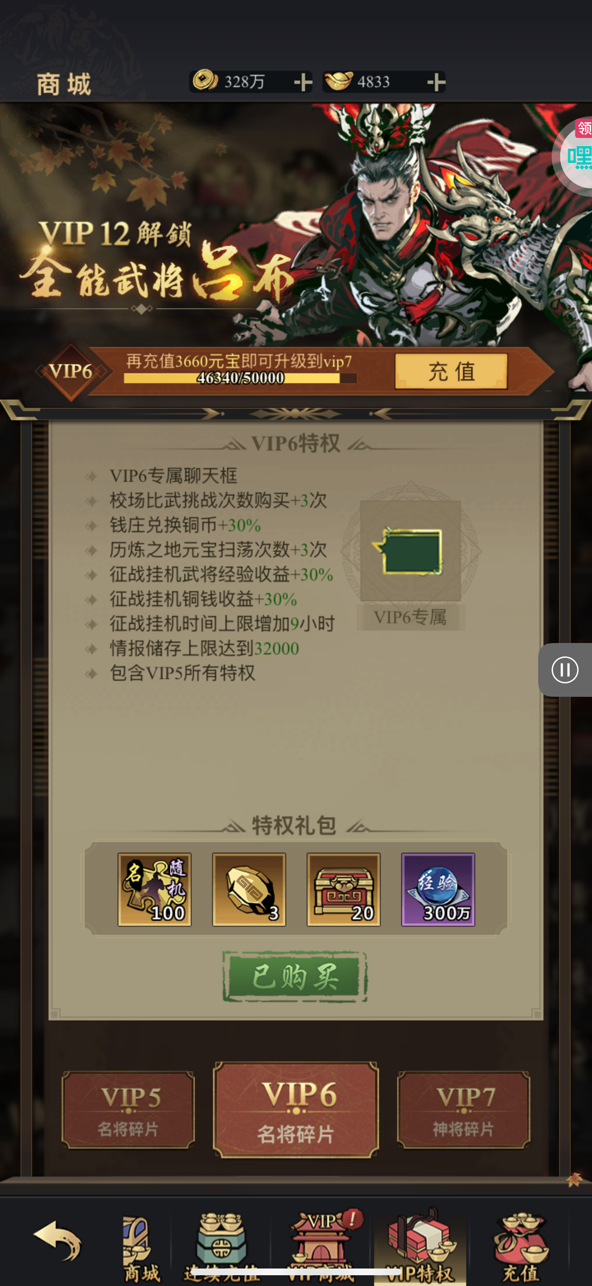592x1286 pixels.
Task: Tap the VIP6专属 chat frame preview
Action: (410, 551)
